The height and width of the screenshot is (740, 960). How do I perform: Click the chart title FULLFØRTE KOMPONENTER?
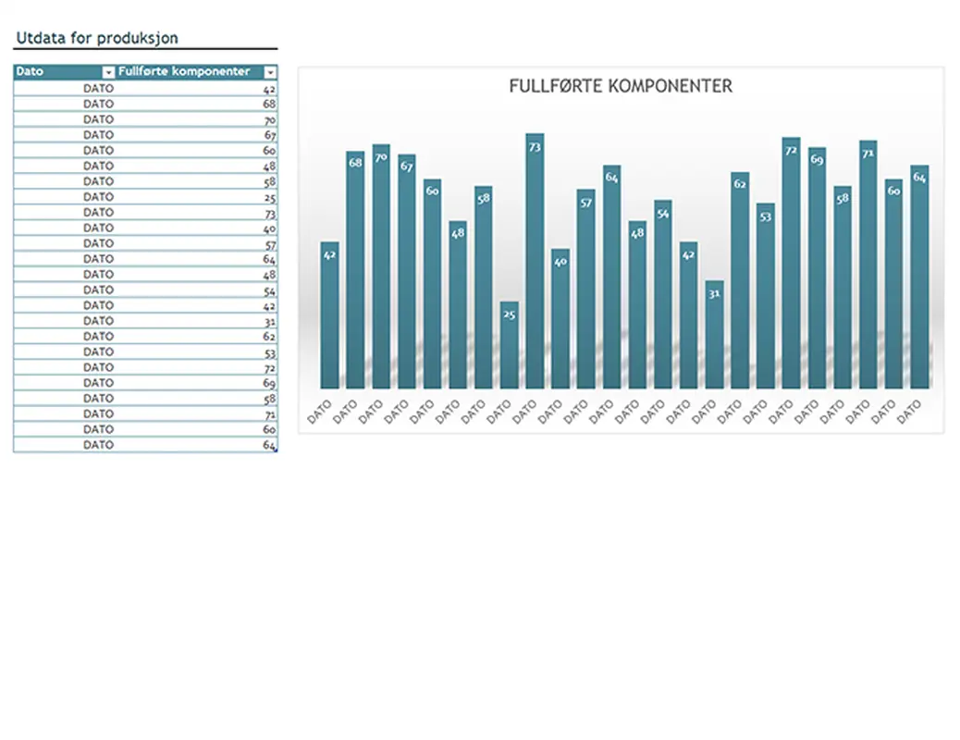621,86
